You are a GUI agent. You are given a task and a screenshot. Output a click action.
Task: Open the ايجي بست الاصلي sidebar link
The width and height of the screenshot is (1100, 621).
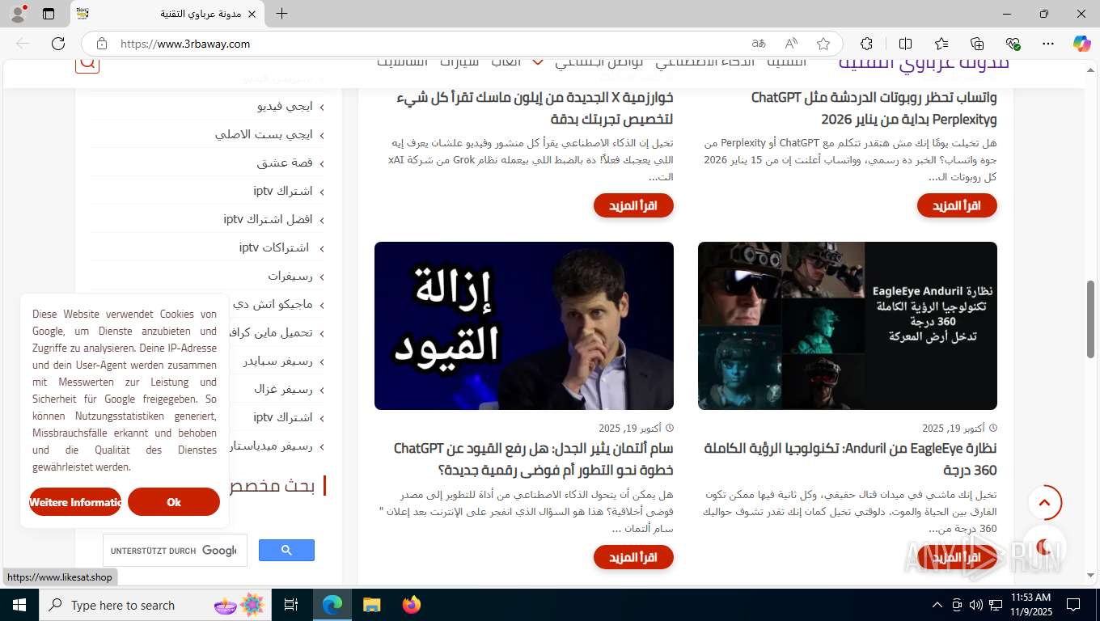[264, 134]
